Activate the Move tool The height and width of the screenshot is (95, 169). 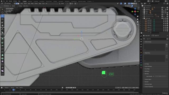coord(2,16)
